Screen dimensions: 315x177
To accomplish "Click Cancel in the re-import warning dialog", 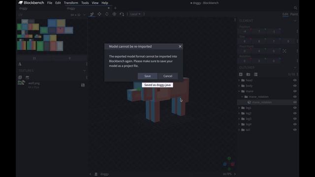I will 168,76.
